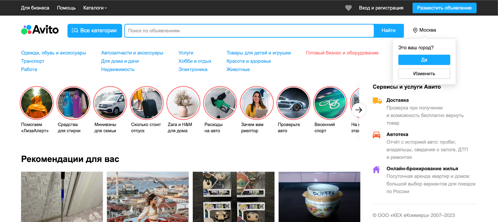The width and height of the screenshot is (498, 222).
Task: Open the Недвижимость category
Action: pyautogui.click(x=118, y=69)
